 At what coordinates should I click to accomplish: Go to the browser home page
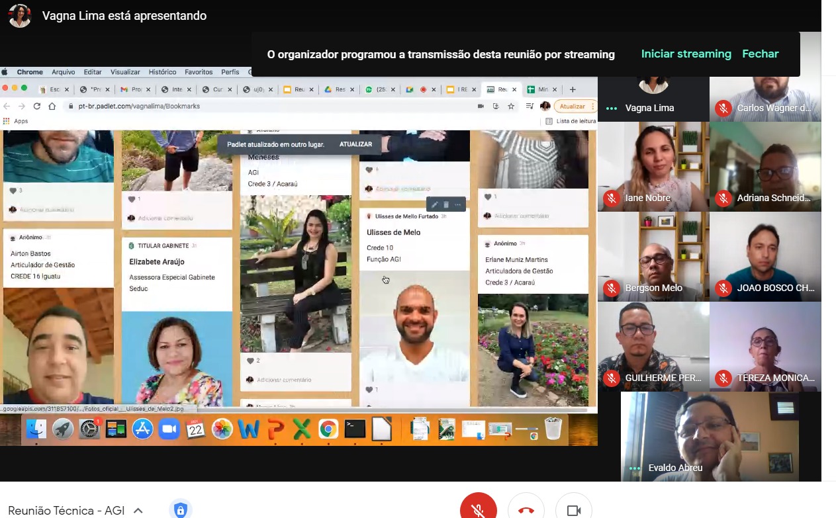pos(52,106)
